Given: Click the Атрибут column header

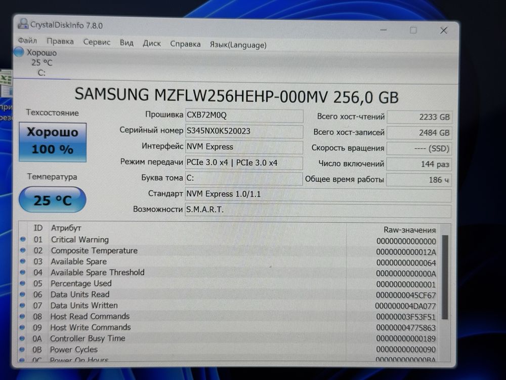Looking at the screenshot, I should [66, 228].
